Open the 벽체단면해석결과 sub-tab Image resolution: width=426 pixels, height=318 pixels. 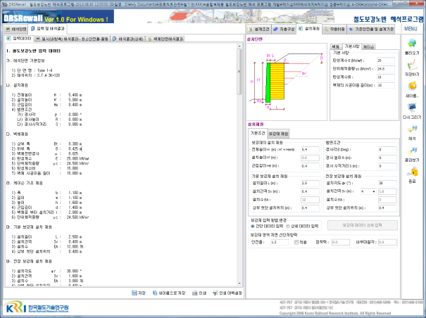click(x=165, y=39)
